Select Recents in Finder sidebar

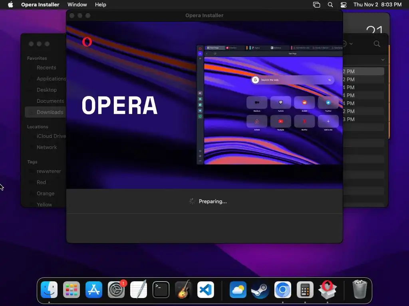coord(46,68)
